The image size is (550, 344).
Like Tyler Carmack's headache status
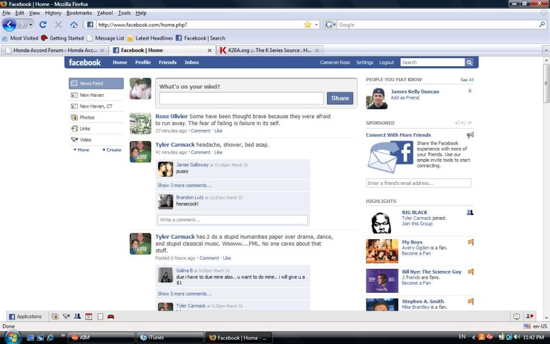pos(218,152)
